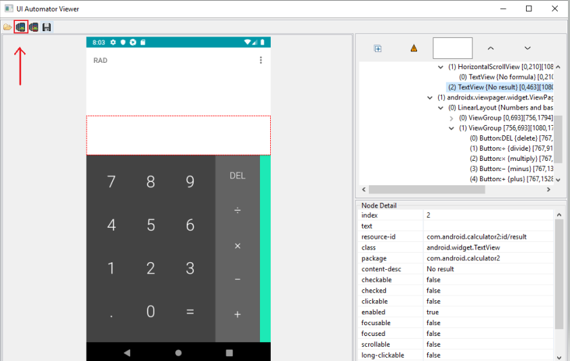Screen dimensions: 570x361
Task: Go to next search result arrow
Action: click(527, 48)
